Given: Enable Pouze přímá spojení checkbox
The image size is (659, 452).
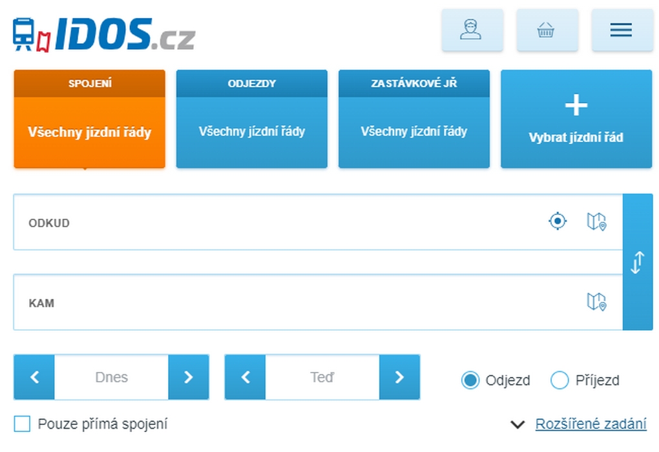Looking at the screenshot, I should [x=23, y=424].
